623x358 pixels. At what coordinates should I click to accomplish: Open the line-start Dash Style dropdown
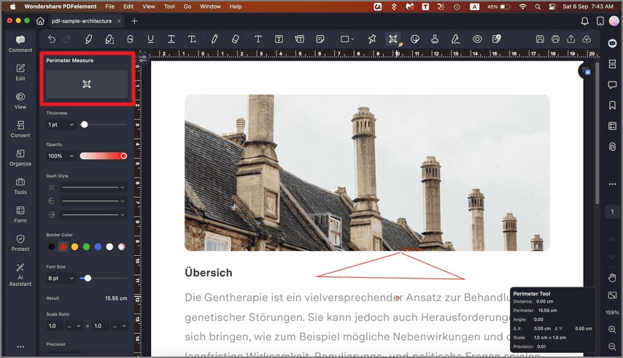pos(93,201)
